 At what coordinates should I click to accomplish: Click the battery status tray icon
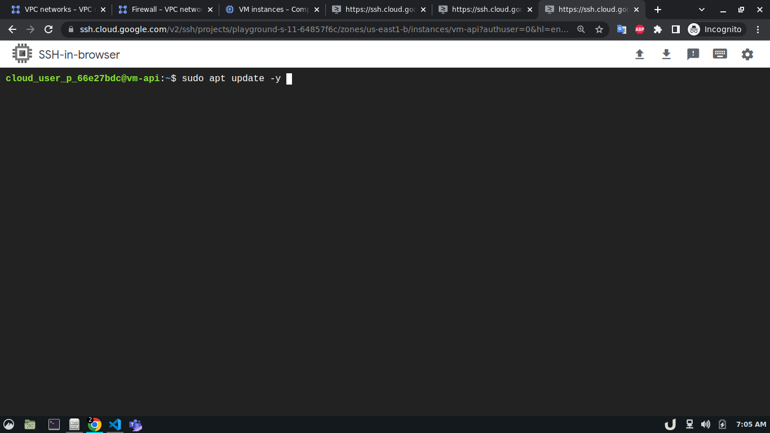click(722, 425)
